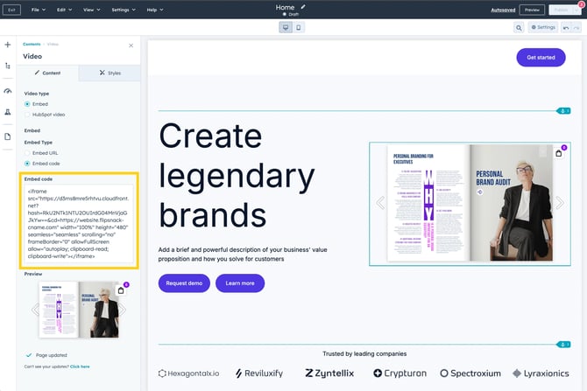Select the HubSpot video option
The width and height of the screenshot is (587, 391).
pyautogui.click(x=27, y=115)
